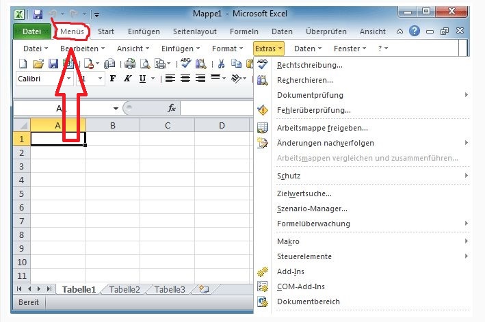The width and height of the screenshot is (485, 322).
Task: Send workbook as email attachment icon
Action: tap(109, 64)
